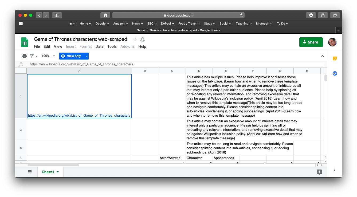
Task: Open the all sheets list icon
Action: tap(30, 172)
